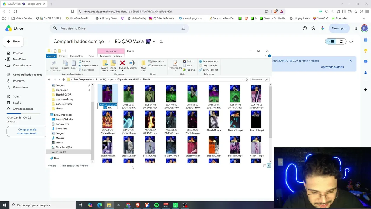Open the Arquivo menu tab
Screen dimensions: 371x209
51,56
